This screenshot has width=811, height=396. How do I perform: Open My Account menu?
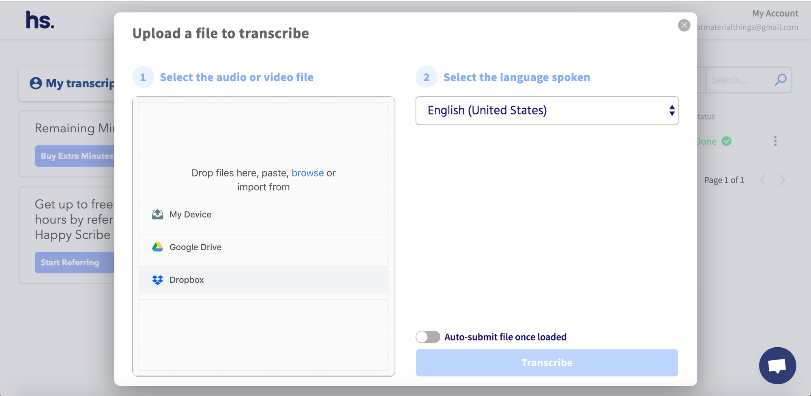(x=775, y=13)
